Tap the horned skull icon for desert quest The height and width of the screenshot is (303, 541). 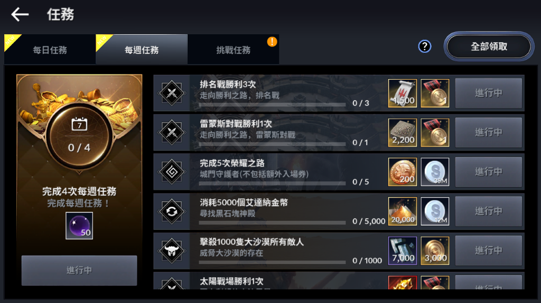pos(172,251)
